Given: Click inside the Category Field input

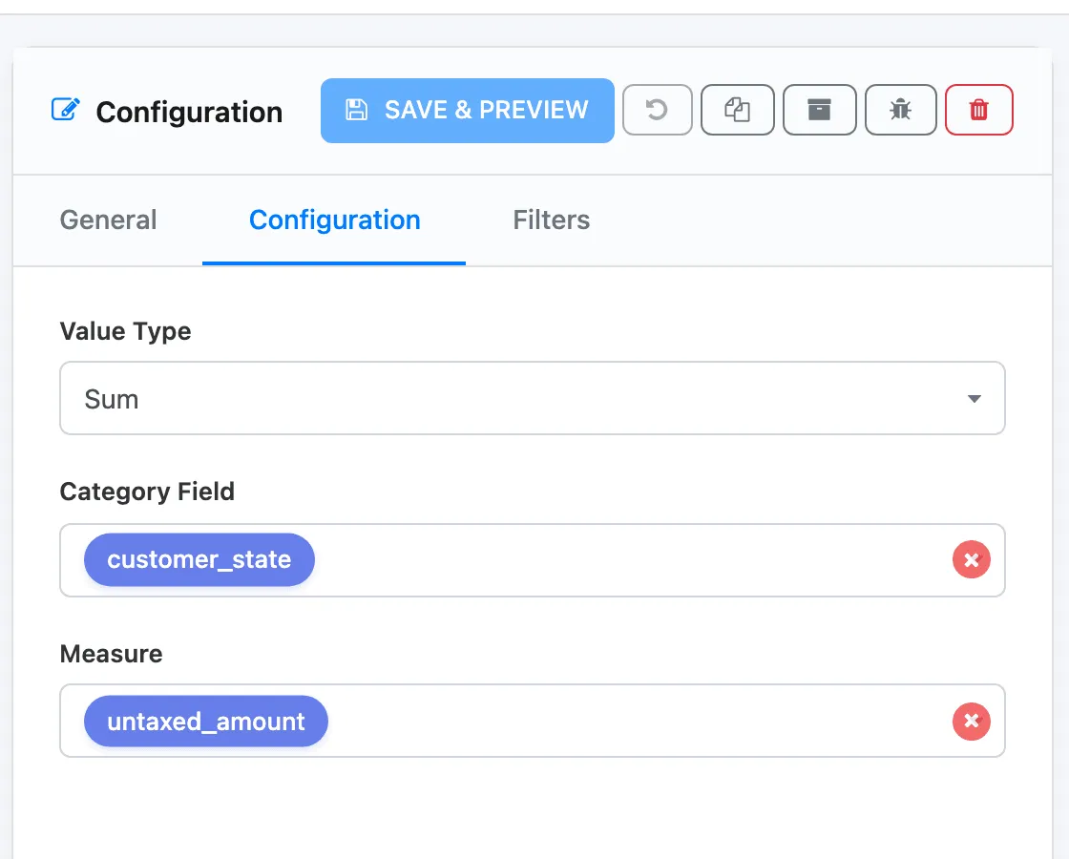Looking at the screenshot, I should point(533,560).
